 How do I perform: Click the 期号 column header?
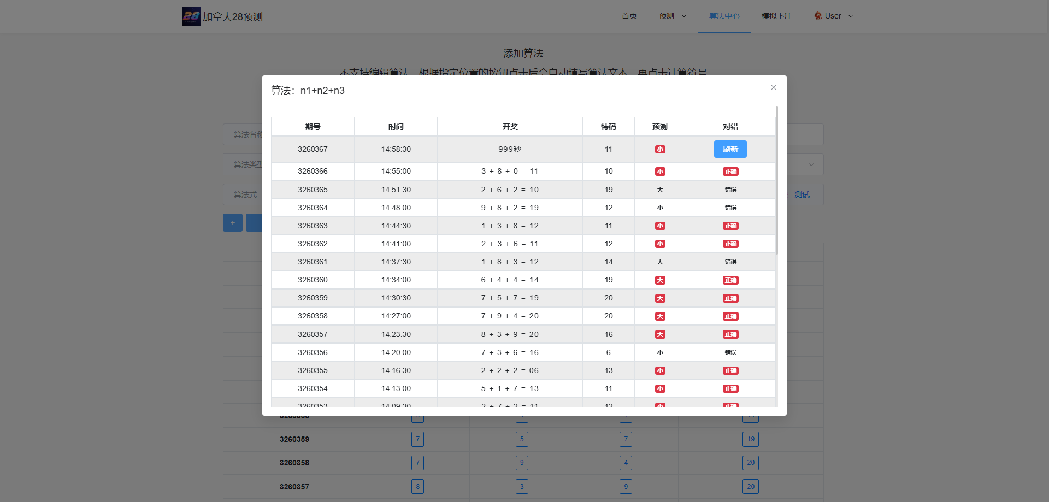tap(313, 127)
